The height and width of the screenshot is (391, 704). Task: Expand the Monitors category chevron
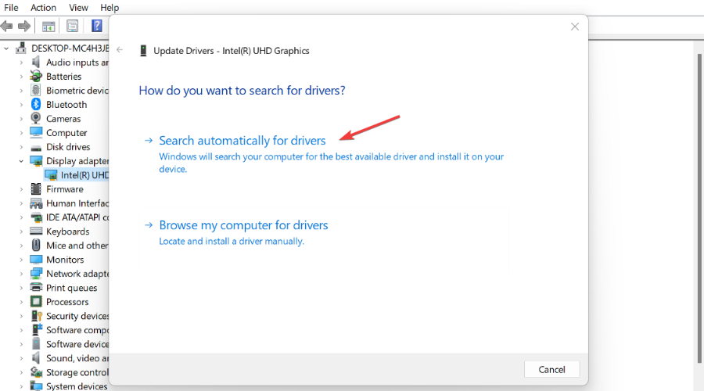[21, 260]
